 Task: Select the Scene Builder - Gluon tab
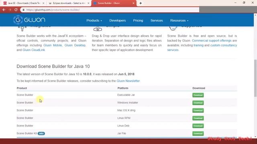tap(114, 3)
